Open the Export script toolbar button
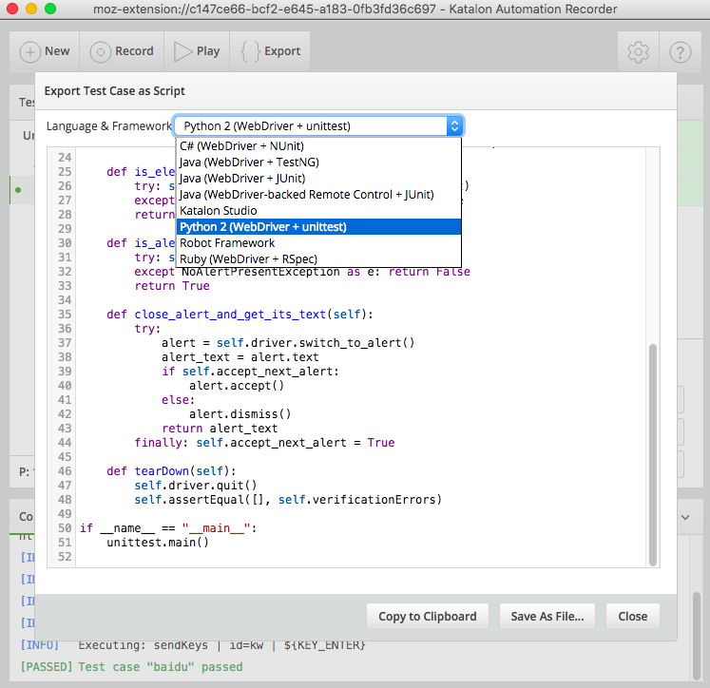This screenshot has height=688, width=710. coord(270,51)
